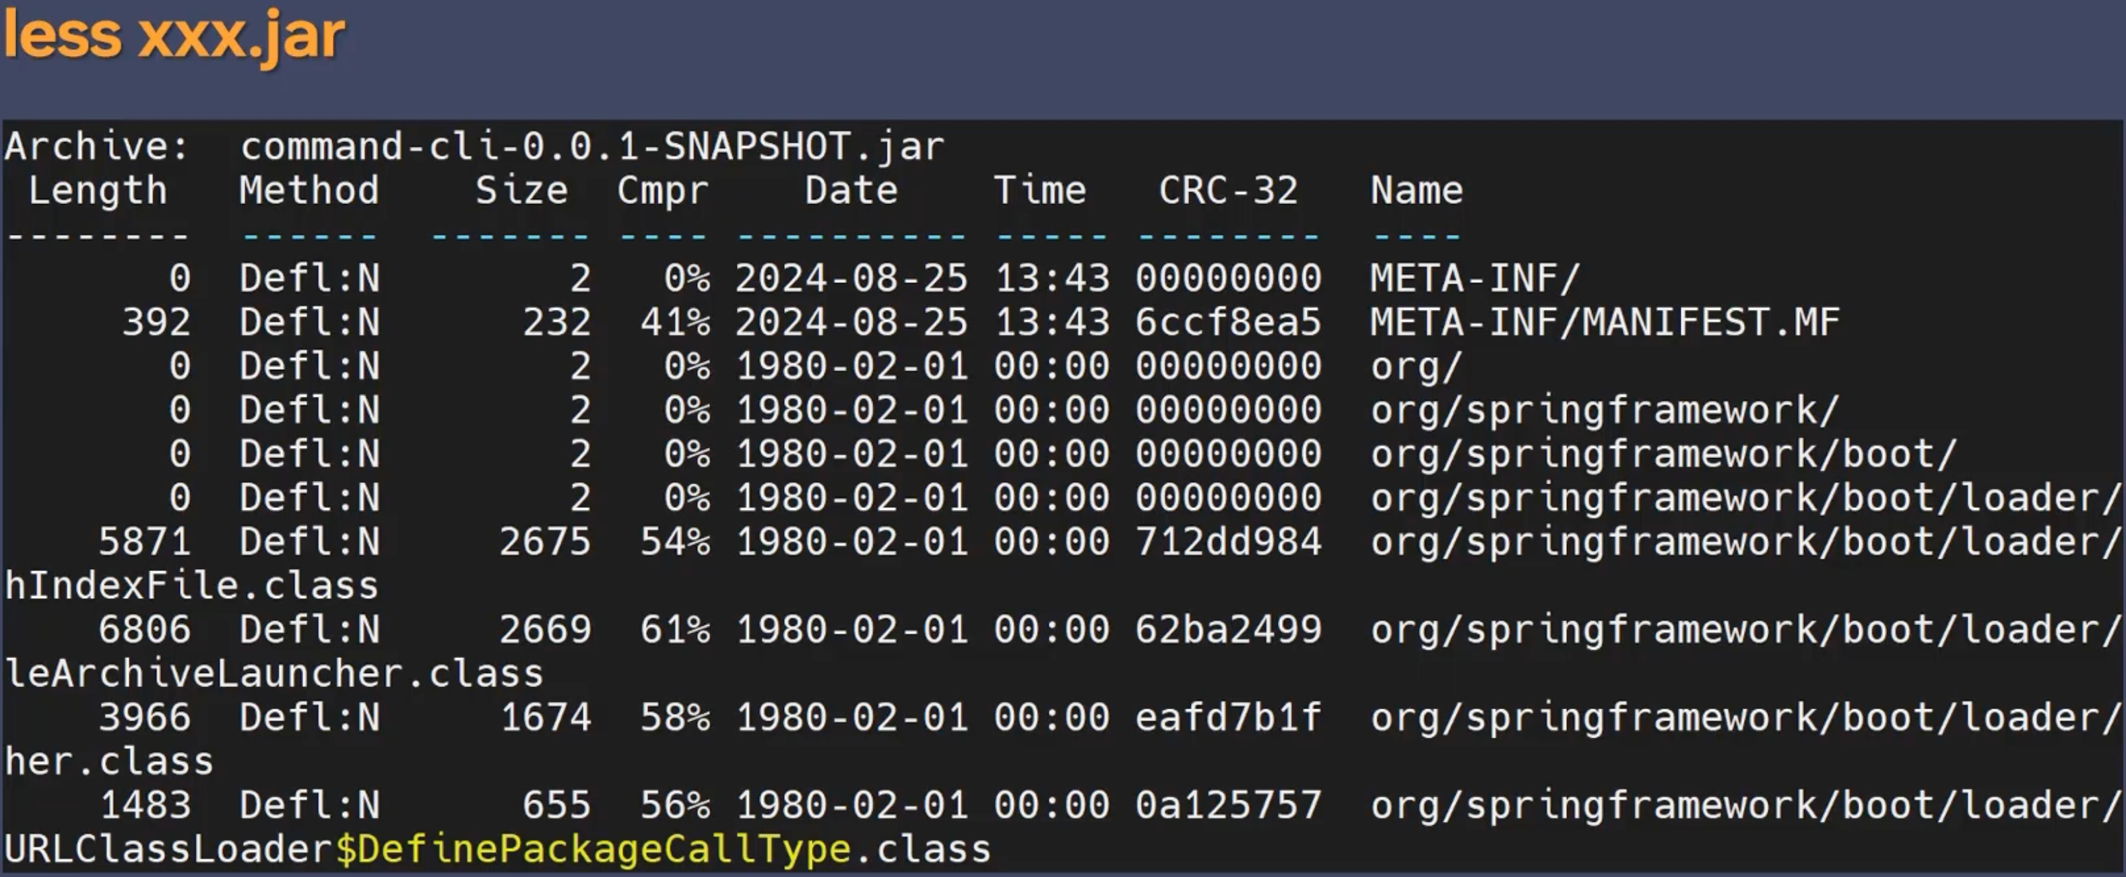The image size is (2126, 877).
Task: Click CRC value 6ccf8ea5
Action: point(1228,323)
